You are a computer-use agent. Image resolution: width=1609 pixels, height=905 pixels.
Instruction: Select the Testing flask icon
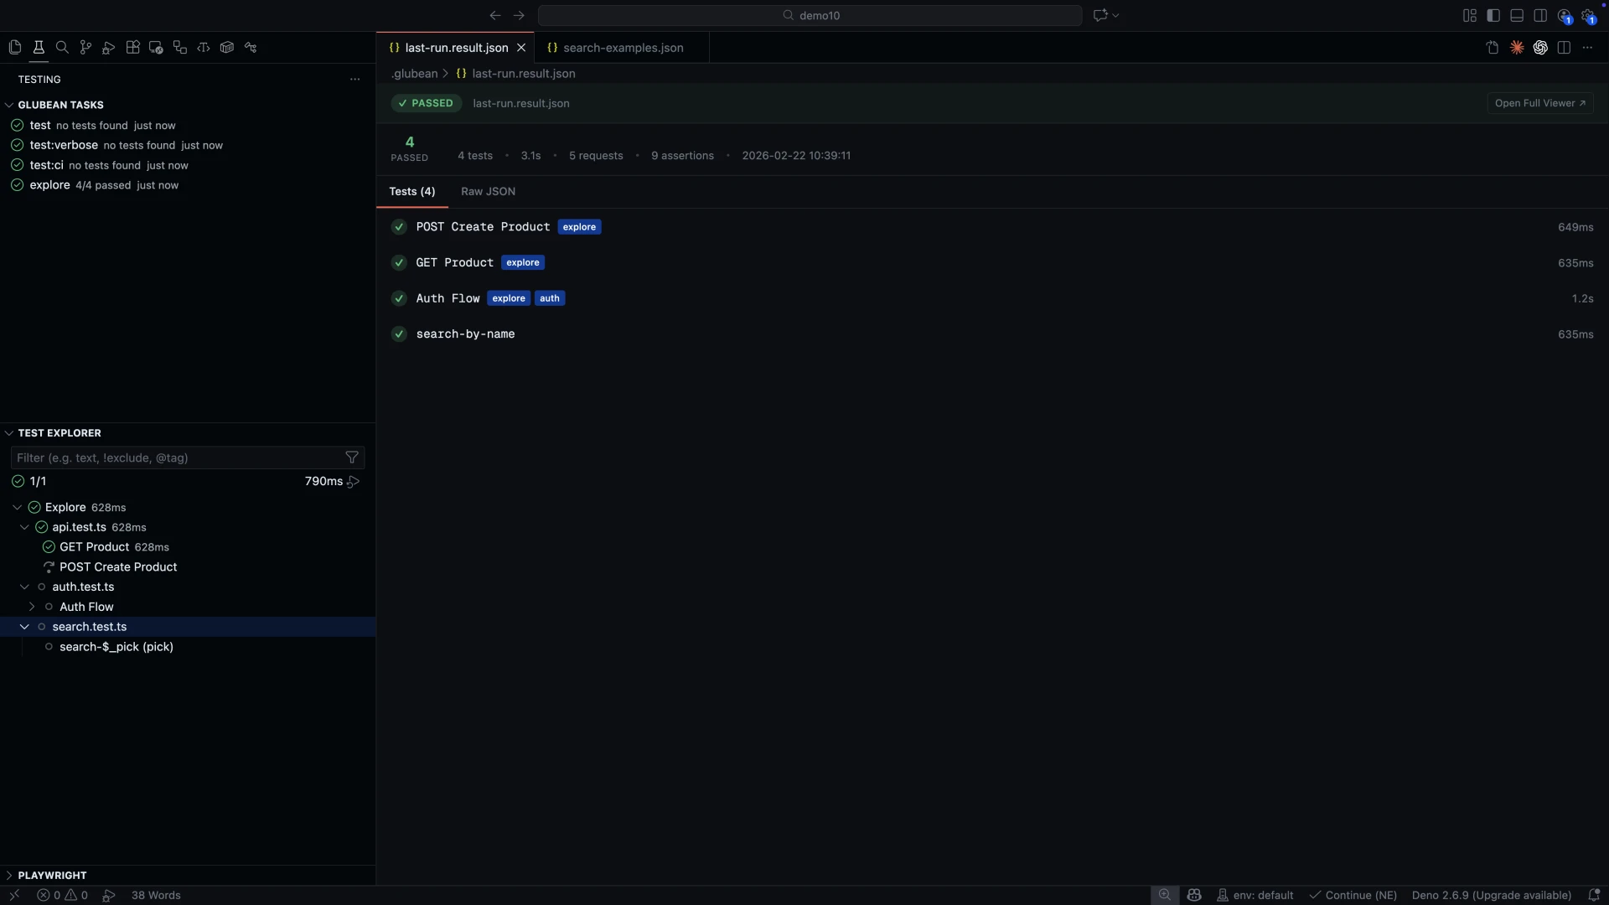(39, 47)
